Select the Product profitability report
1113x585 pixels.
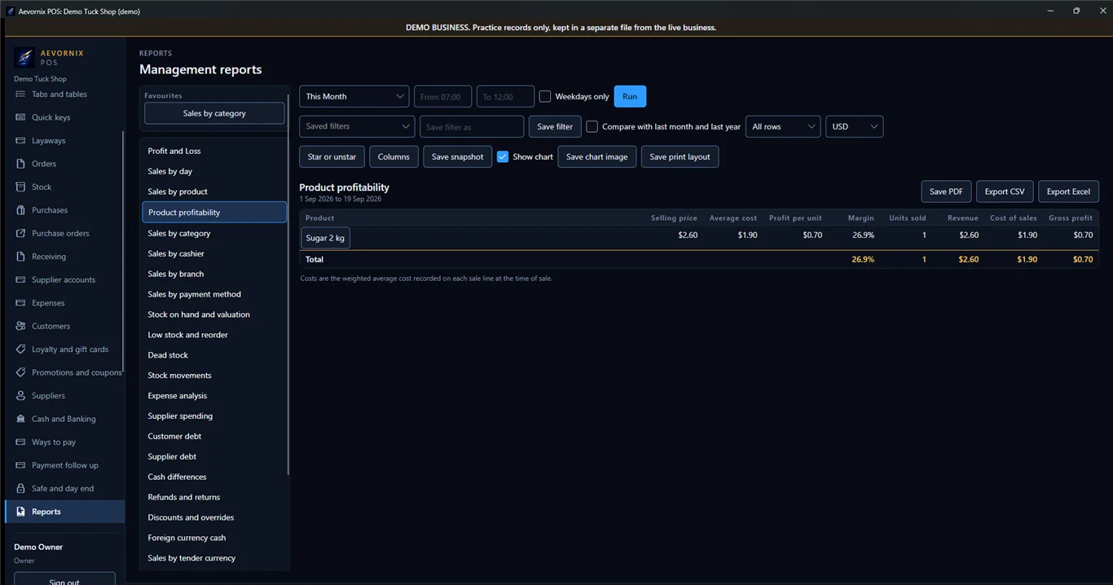214,212
